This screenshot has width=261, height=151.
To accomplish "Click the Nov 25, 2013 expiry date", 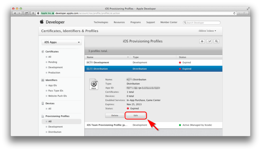I will [x=134, y=104].
